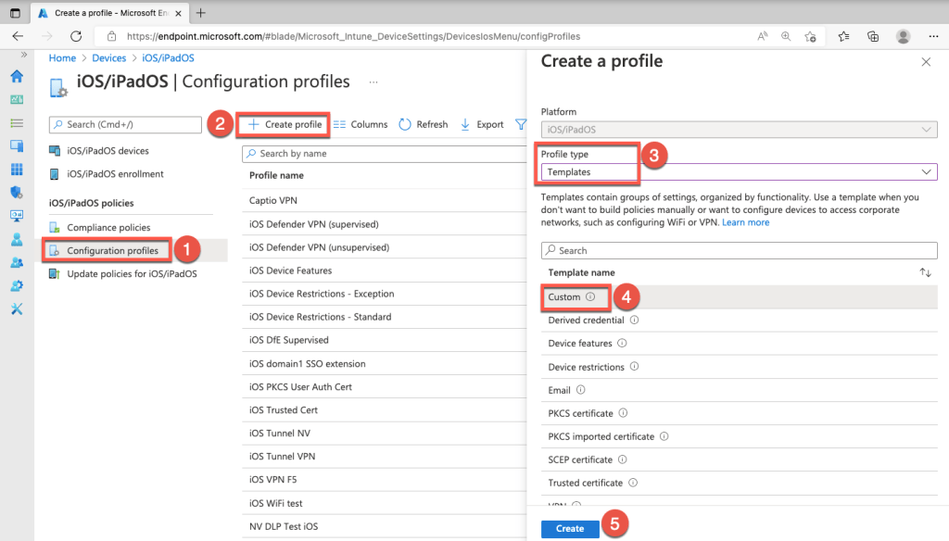949x541 pixels.
Task: Click the Dashboard icon in the sidebar
Action: tap(16, 99)
